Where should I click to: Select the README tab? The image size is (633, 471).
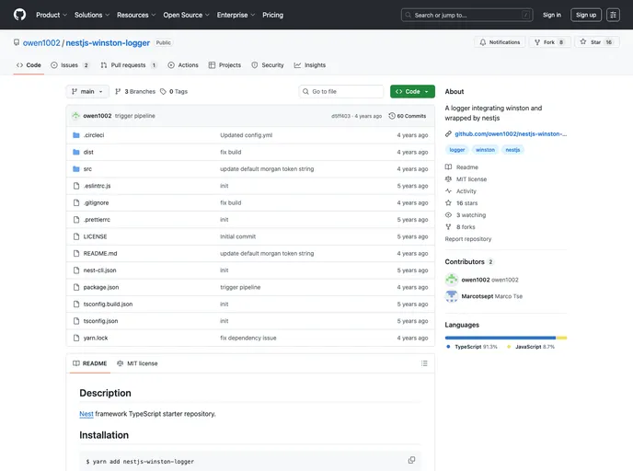89,363
